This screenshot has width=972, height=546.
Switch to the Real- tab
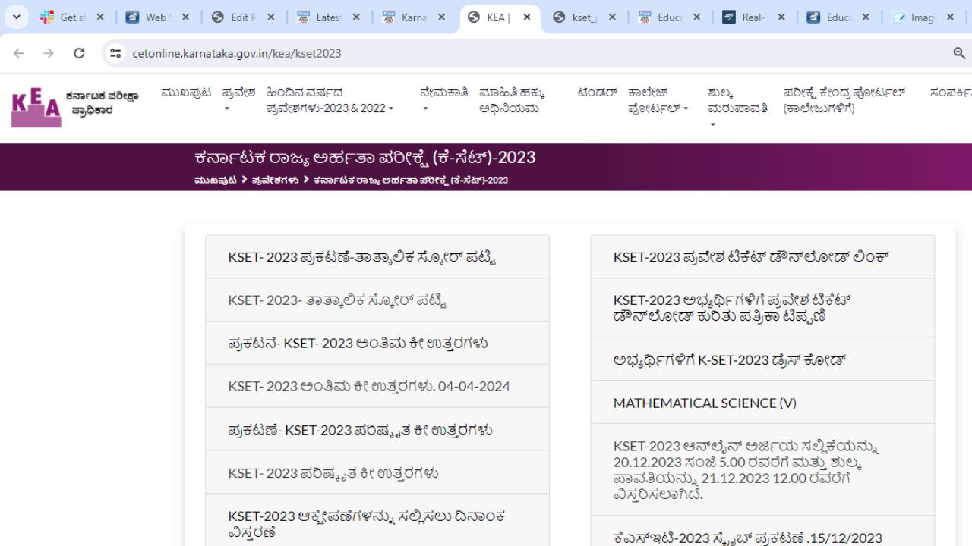pyautogui.click(x=753, y=17)
